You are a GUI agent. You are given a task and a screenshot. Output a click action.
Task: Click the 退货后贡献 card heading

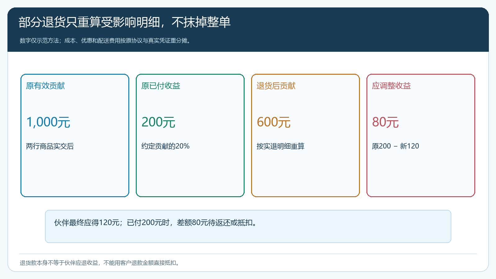point(276,86)
